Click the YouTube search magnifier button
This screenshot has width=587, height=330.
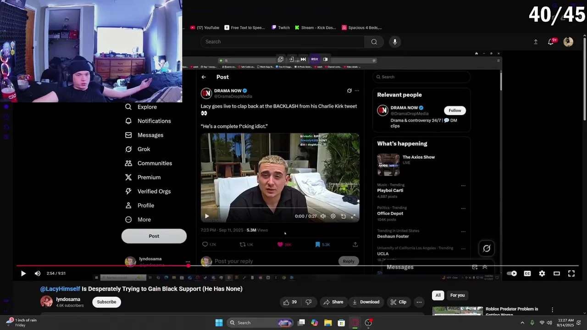click(374, 42)
